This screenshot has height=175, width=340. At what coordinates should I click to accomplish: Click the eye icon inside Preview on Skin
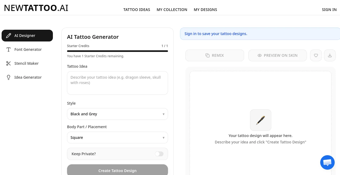pos(260,55)
